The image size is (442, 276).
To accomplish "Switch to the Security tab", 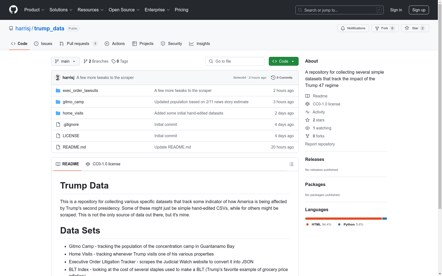I will coord(172,44).
